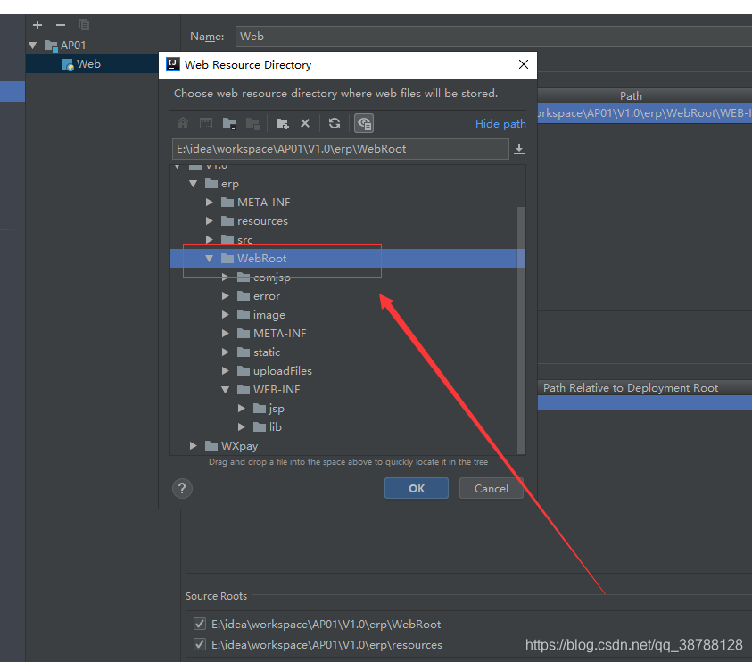Select the Web facet icon in tree
The height and width of the screenshot is (662, 752).
click(x=67, y=64)
